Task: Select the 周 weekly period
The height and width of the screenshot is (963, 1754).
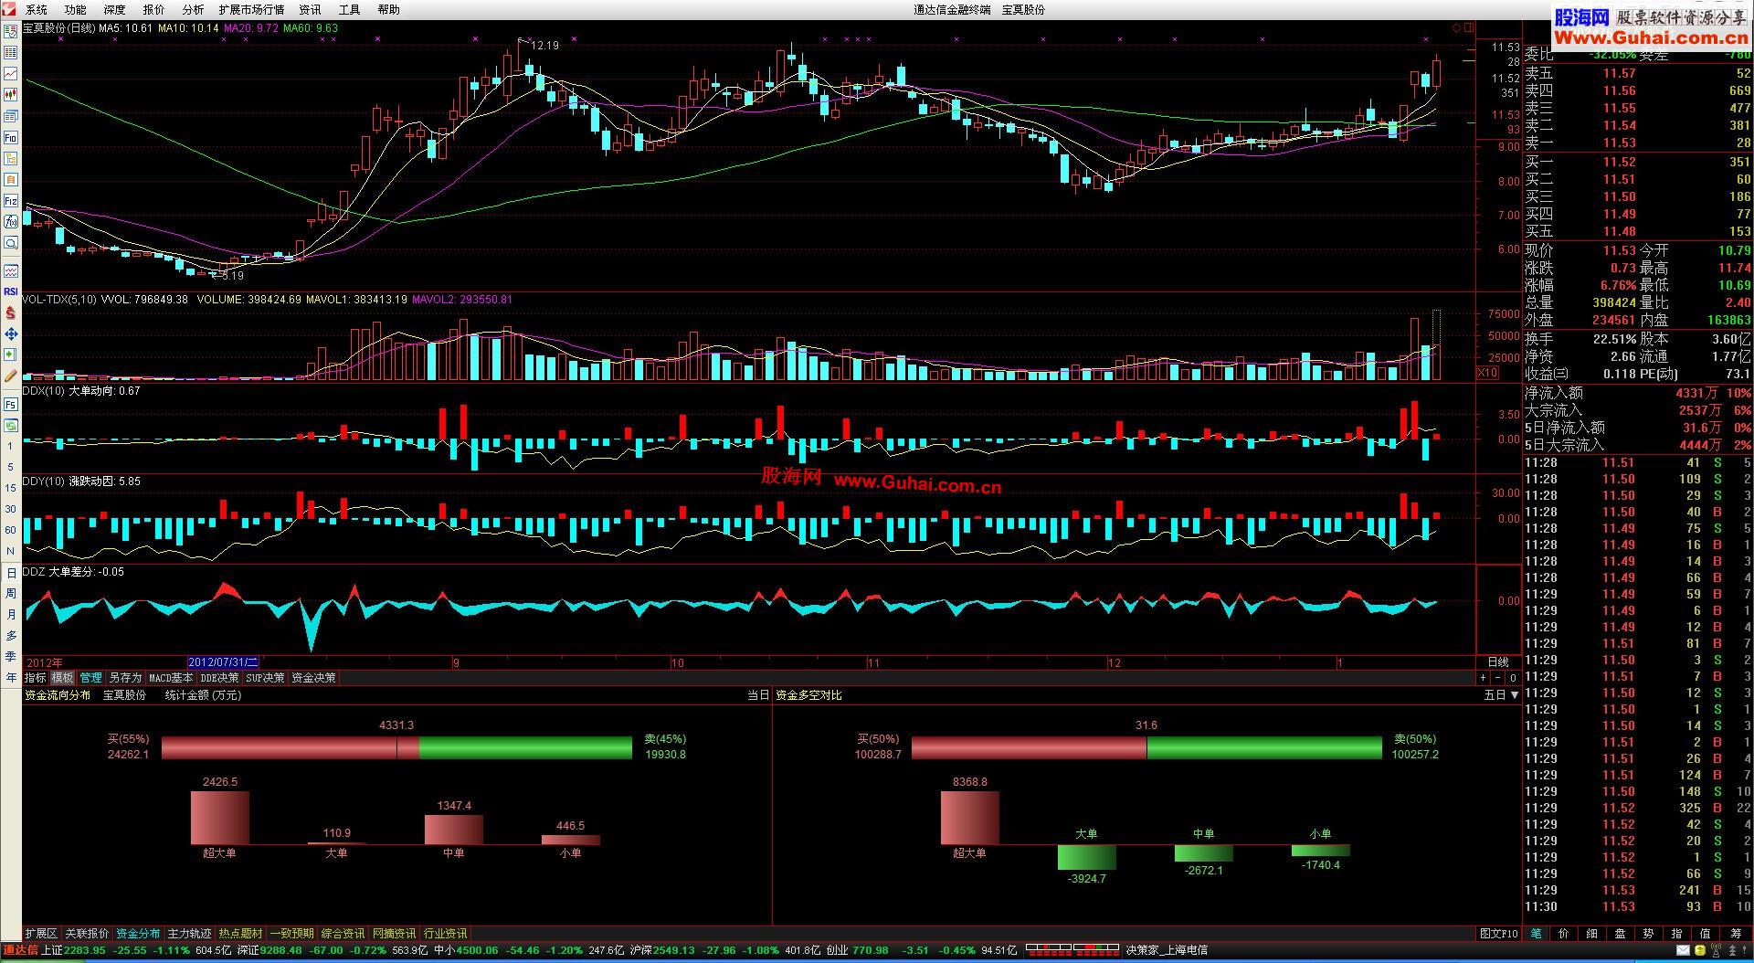Action: 11,594
